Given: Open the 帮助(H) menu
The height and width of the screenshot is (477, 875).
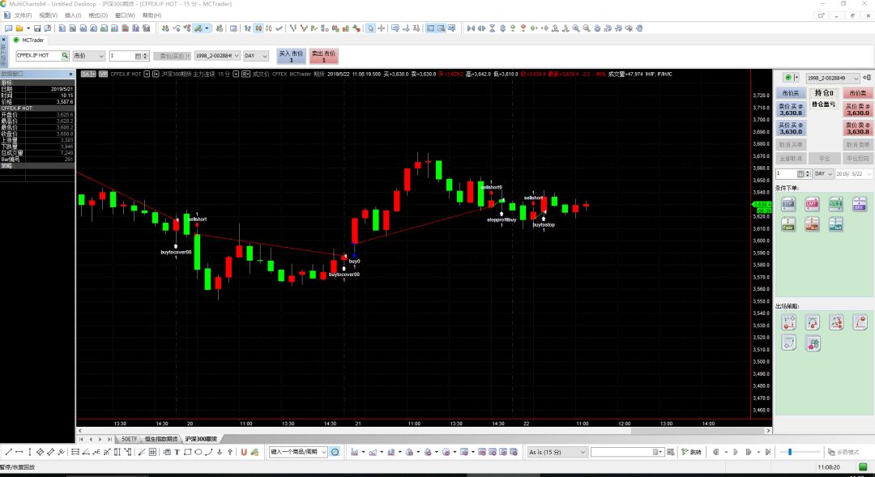Looking at the screenshot, I should [152, 15].
